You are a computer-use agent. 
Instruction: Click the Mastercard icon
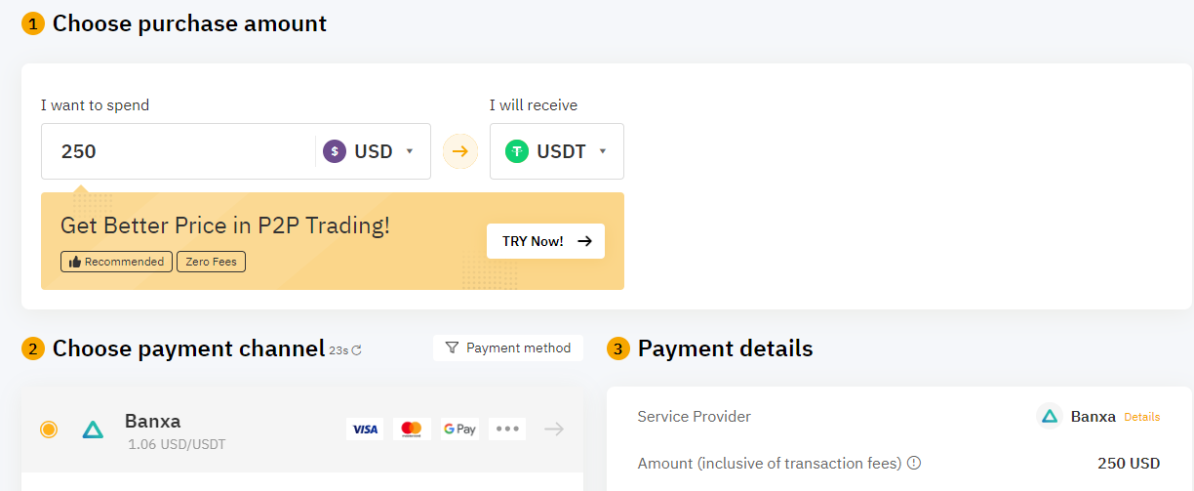click(x=412, y=429)
